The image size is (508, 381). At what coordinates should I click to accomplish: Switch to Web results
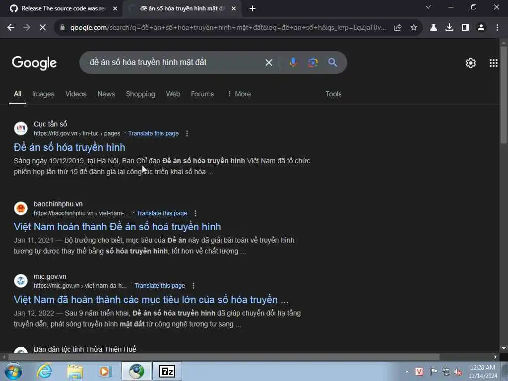(x=173, y=94)
